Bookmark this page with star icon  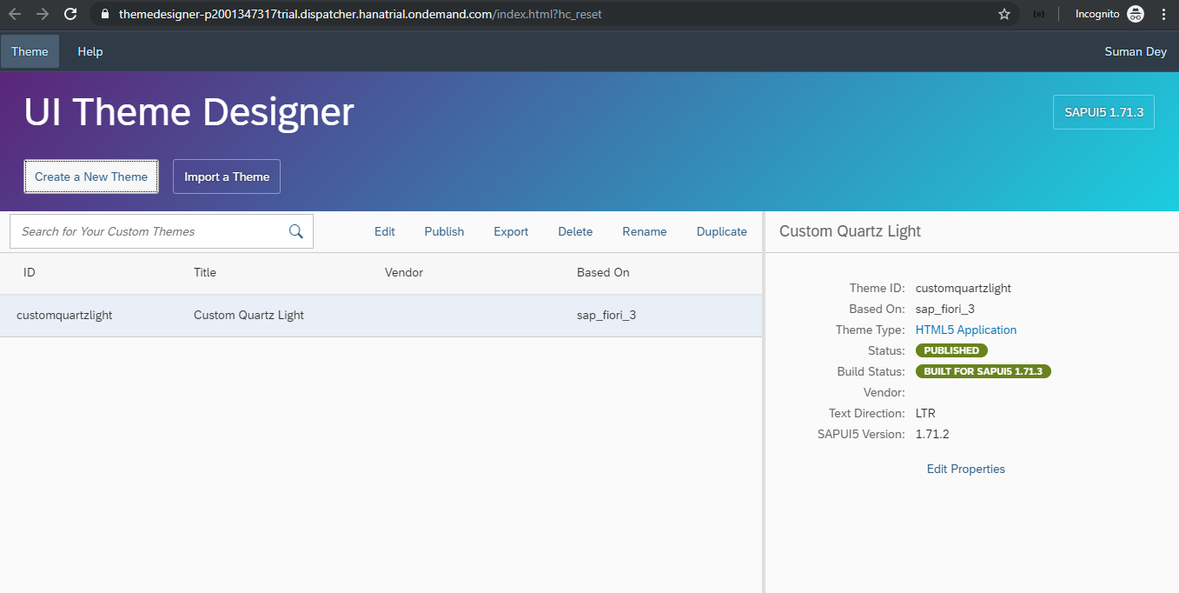1004,14
